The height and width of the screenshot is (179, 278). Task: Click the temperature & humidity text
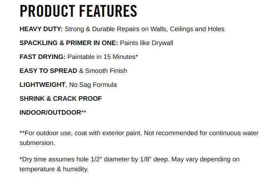click(54, 169)
